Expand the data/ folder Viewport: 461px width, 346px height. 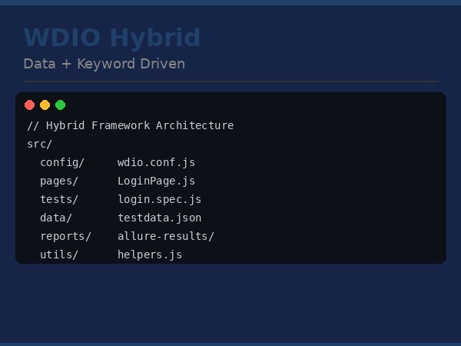pyautogui.click(x=56, y=218)
